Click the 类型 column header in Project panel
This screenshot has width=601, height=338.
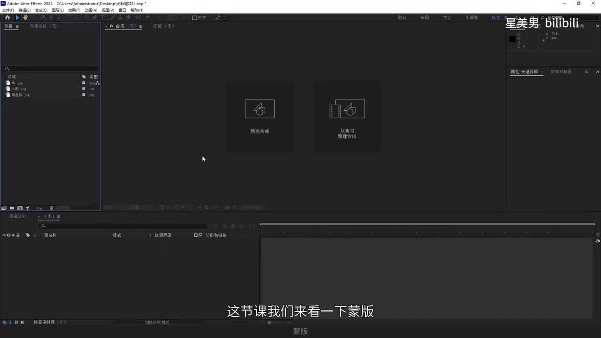coord(93,77)
